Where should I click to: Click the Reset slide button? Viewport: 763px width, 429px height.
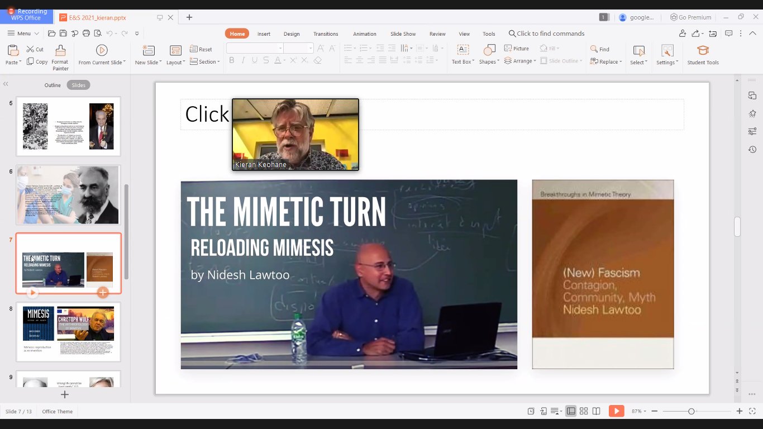point(201,49)
